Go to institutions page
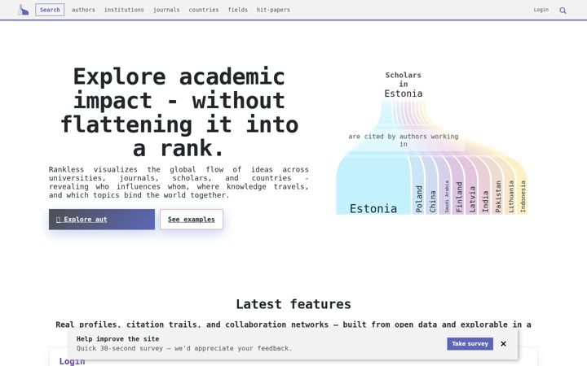587x366 pixels. 124,10
